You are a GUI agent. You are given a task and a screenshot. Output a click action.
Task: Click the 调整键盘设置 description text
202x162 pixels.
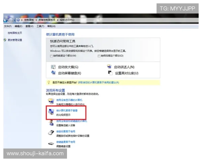click(x=63, y=146)
